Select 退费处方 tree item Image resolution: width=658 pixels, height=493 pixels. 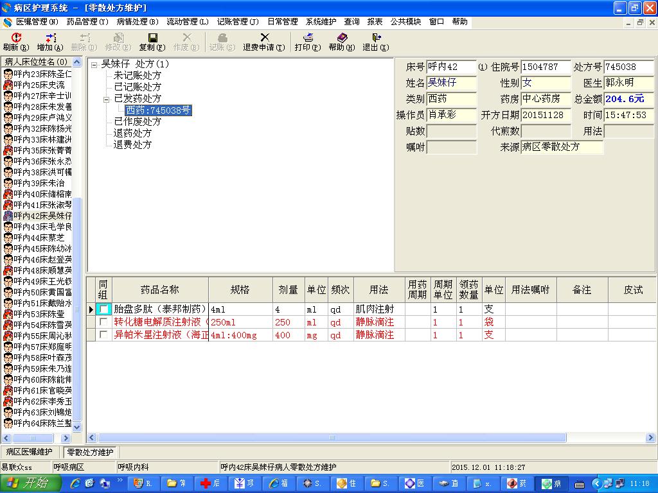(132, 144)
